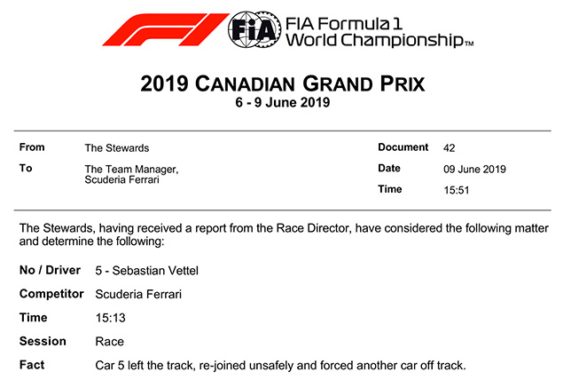
Task: Click the No / Driver label
Action: (50, 270)
